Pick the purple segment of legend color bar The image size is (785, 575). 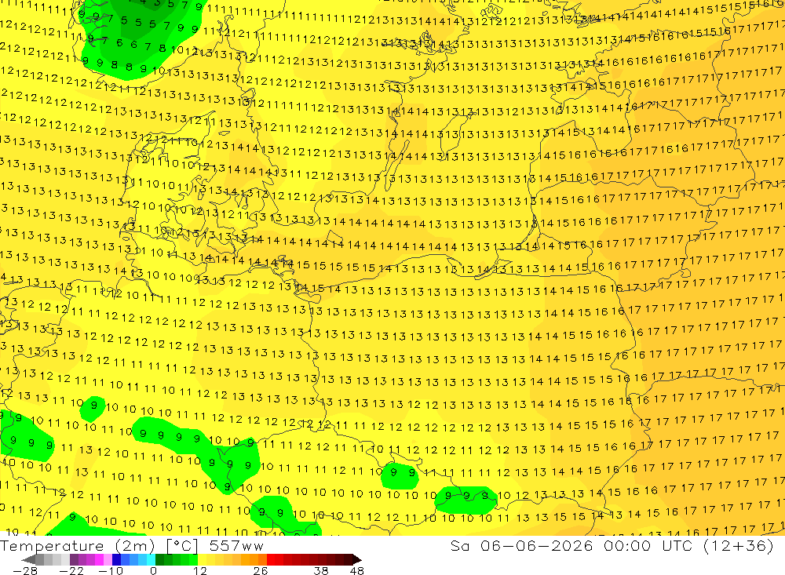point(82,559)
